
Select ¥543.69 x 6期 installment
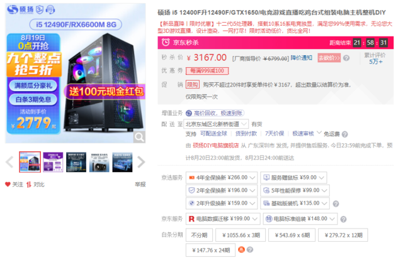(x=292, y=235)
